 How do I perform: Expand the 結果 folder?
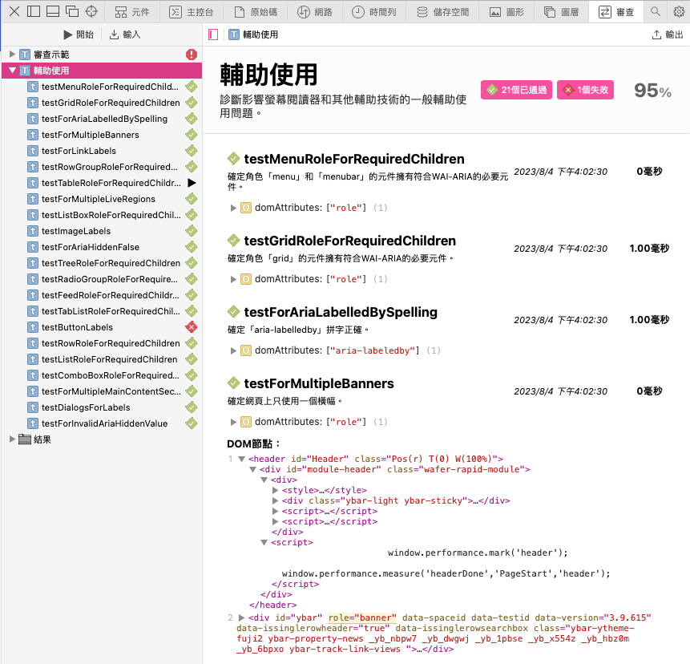tap(12, 439)
